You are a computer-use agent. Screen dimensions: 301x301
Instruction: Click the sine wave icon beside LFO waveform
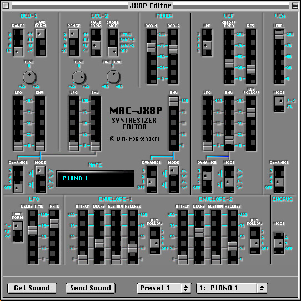[x=8, y=225]
